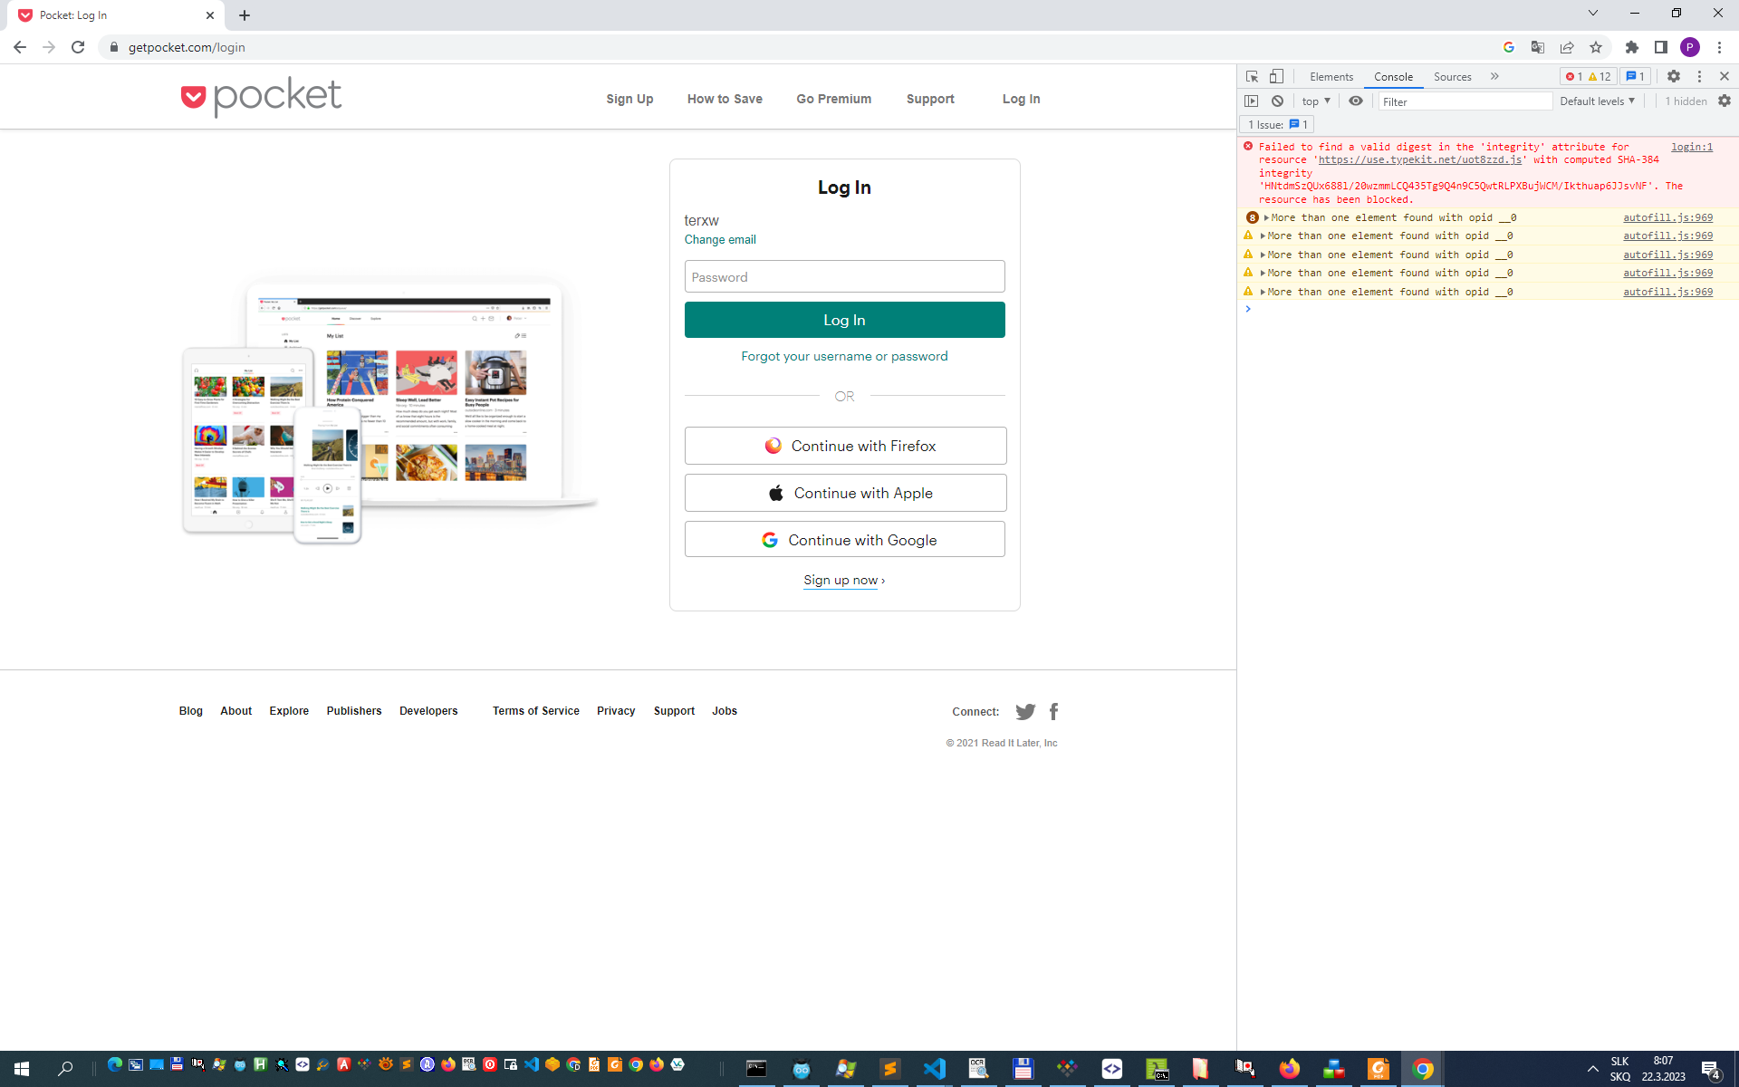The image size is (1739, 1087).
Task: Switch to the Elements tab in DevTools
Action: 1331,77
